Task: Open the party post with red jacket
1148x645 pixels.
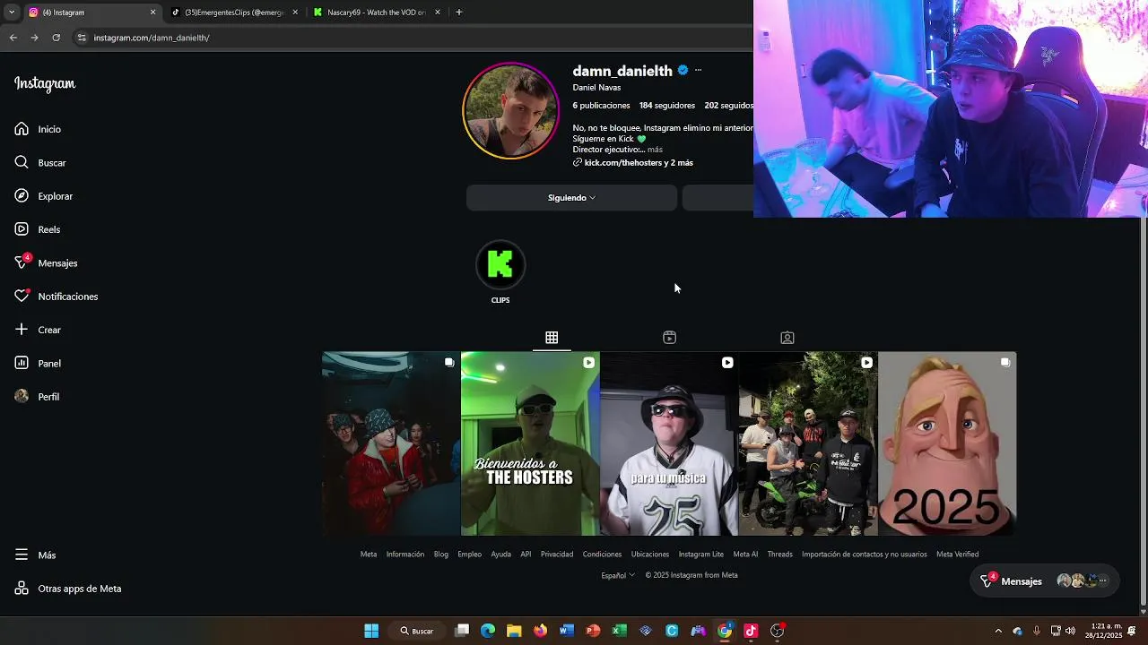Action: [391, 443]
